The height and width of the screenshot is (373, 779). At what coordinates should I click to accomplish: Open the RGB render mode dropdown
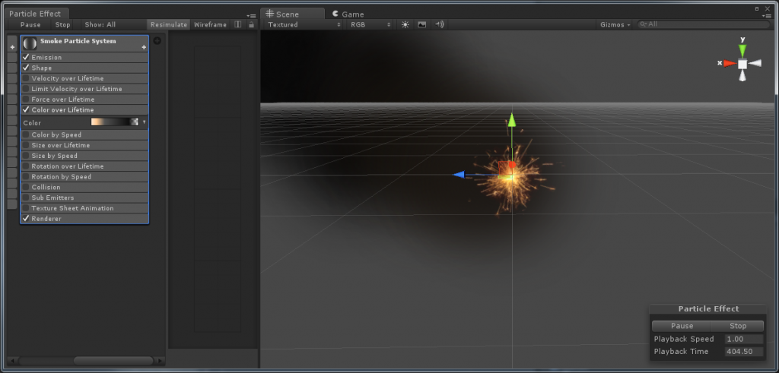(x=370, y=24)
